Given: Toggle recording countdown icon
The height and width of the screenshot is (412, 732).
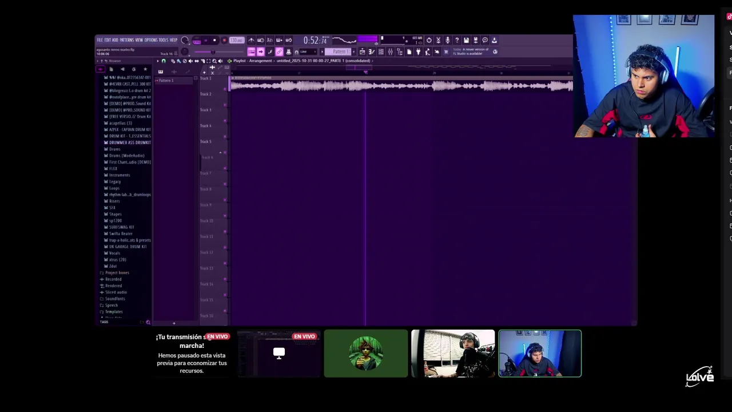Looking at the screenshot, I should click(270, 40).
